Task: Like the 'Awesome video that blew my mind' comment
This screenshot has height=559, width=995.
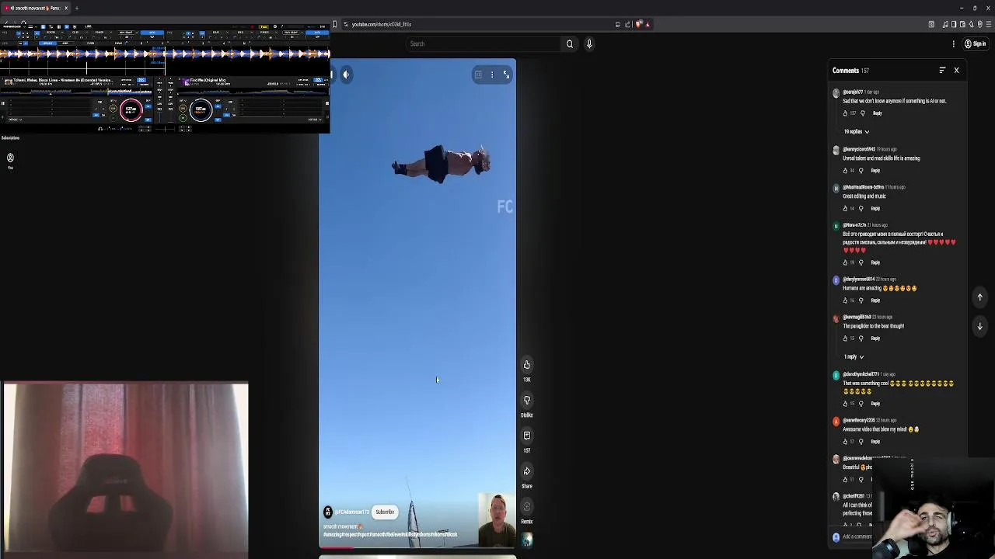Action: 846,442
